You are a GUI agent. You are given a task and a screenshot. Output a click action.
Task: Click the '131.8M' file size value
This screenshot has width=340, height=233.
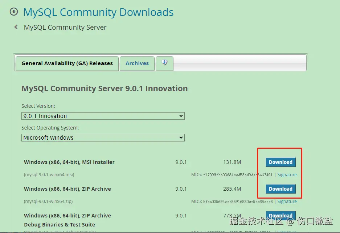pos(232,162)
